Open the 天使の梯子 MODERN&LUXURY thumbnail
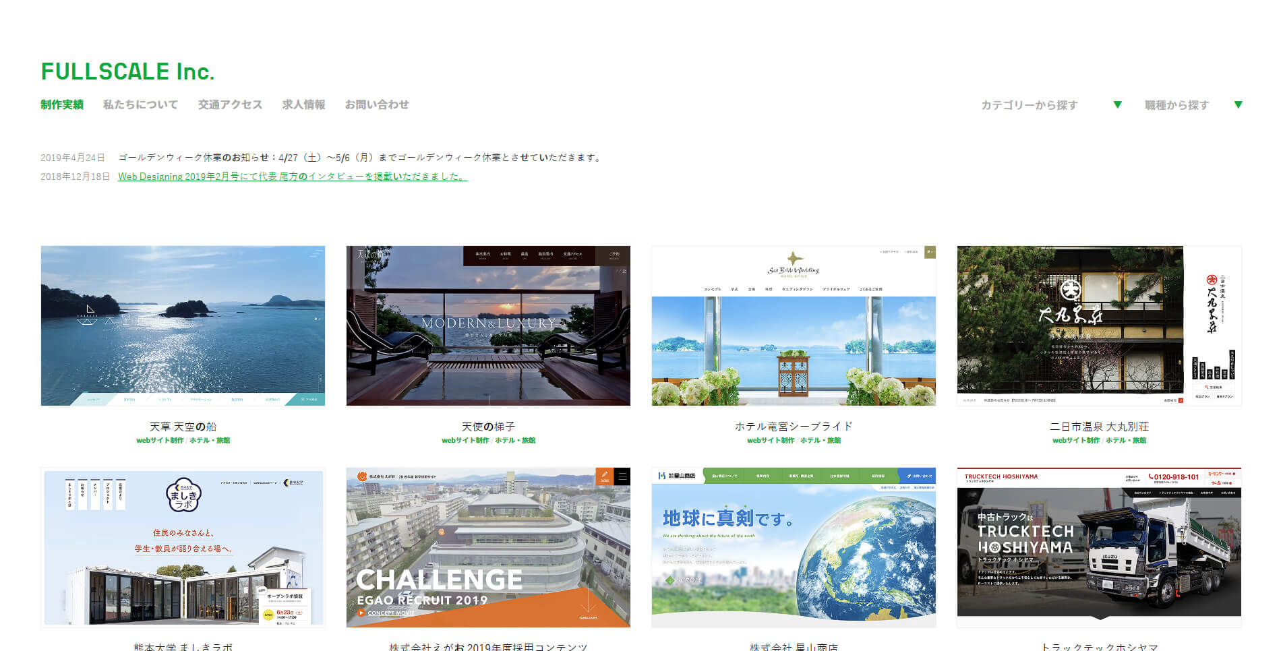This screenshot has width=1283, height=651. [488, 325]
